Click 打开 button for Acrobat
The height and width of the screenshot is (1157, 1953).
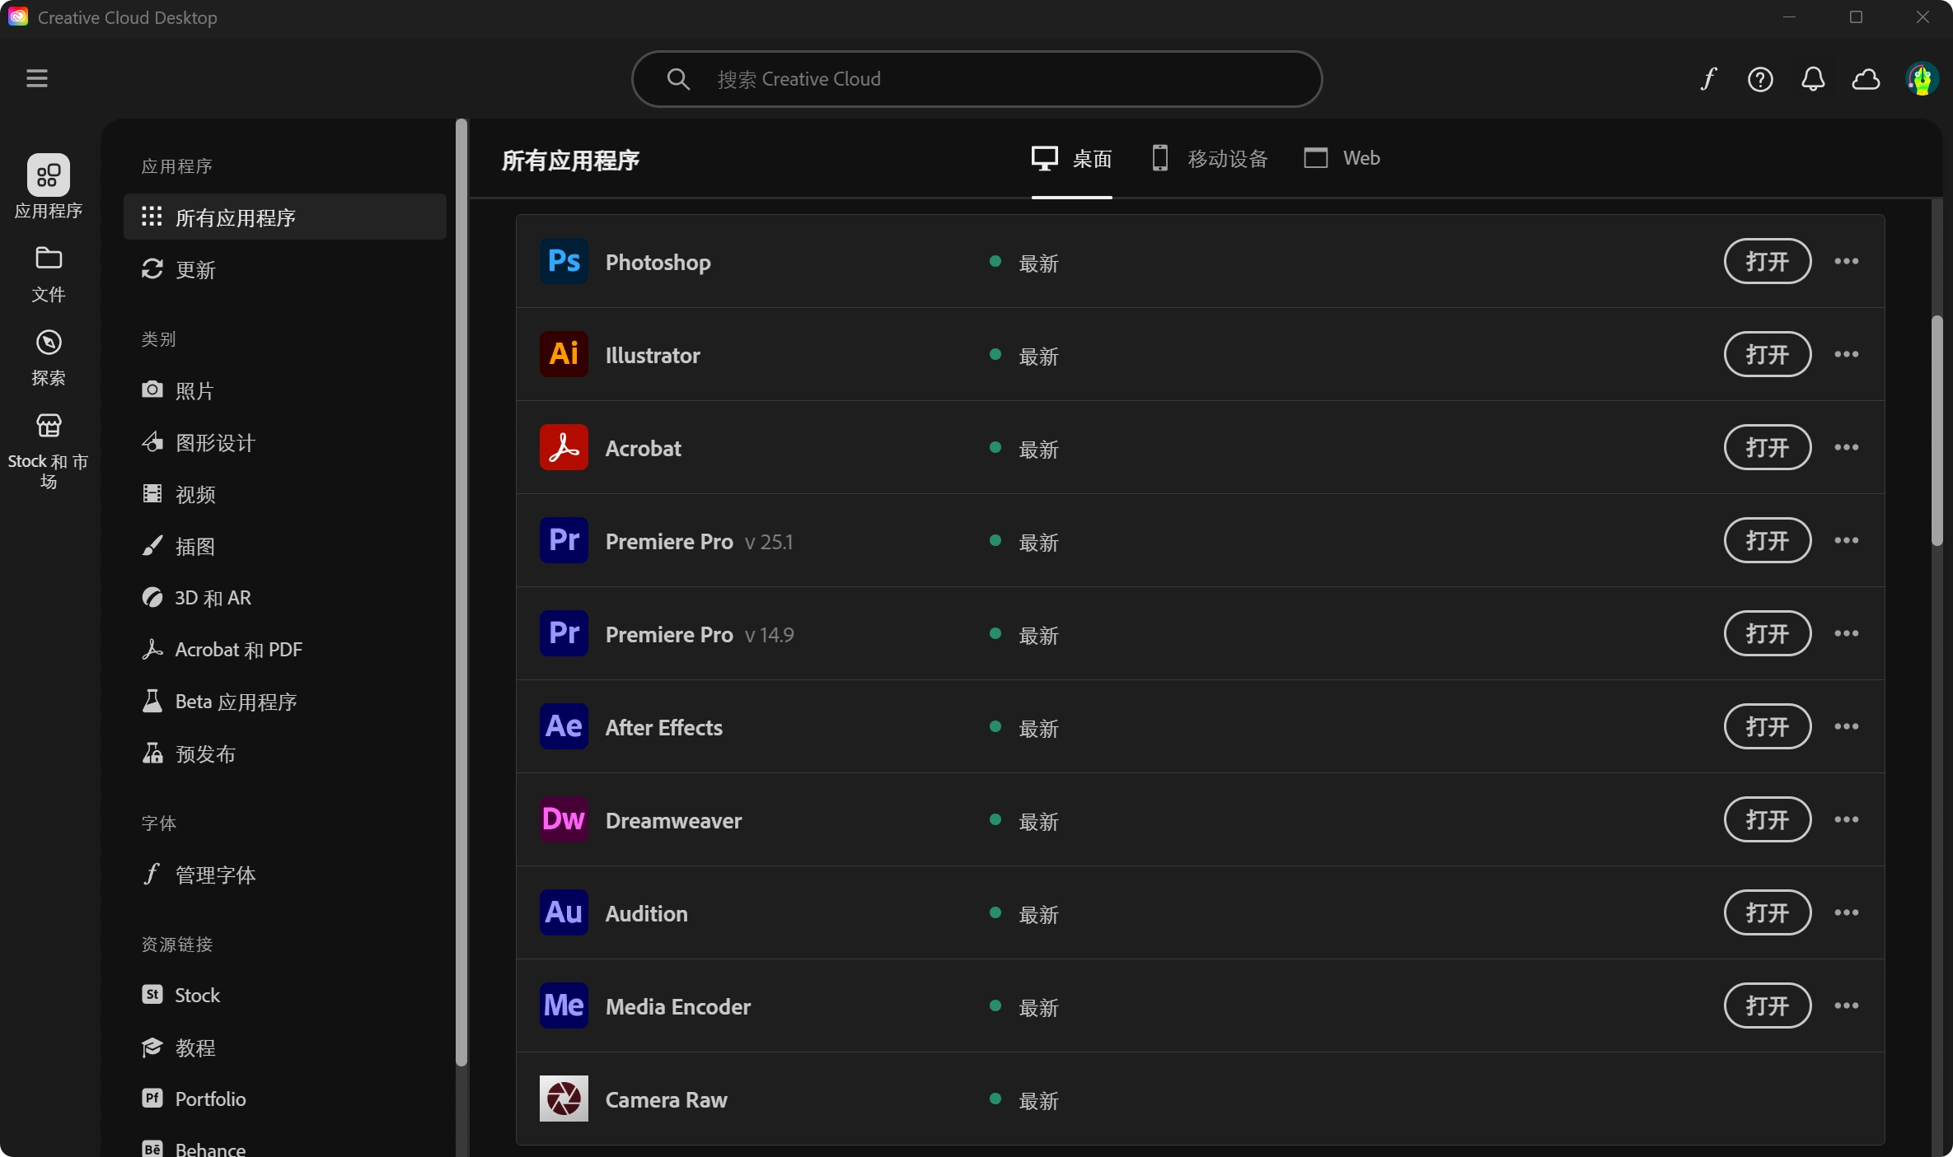1768,447
